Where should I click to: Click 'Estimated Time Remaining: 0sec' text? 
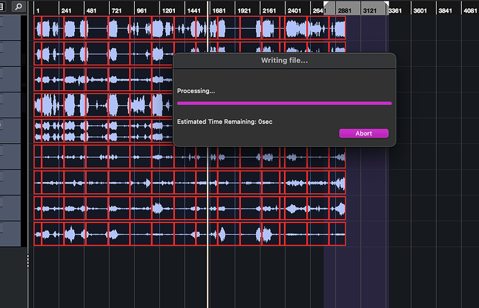225,122
